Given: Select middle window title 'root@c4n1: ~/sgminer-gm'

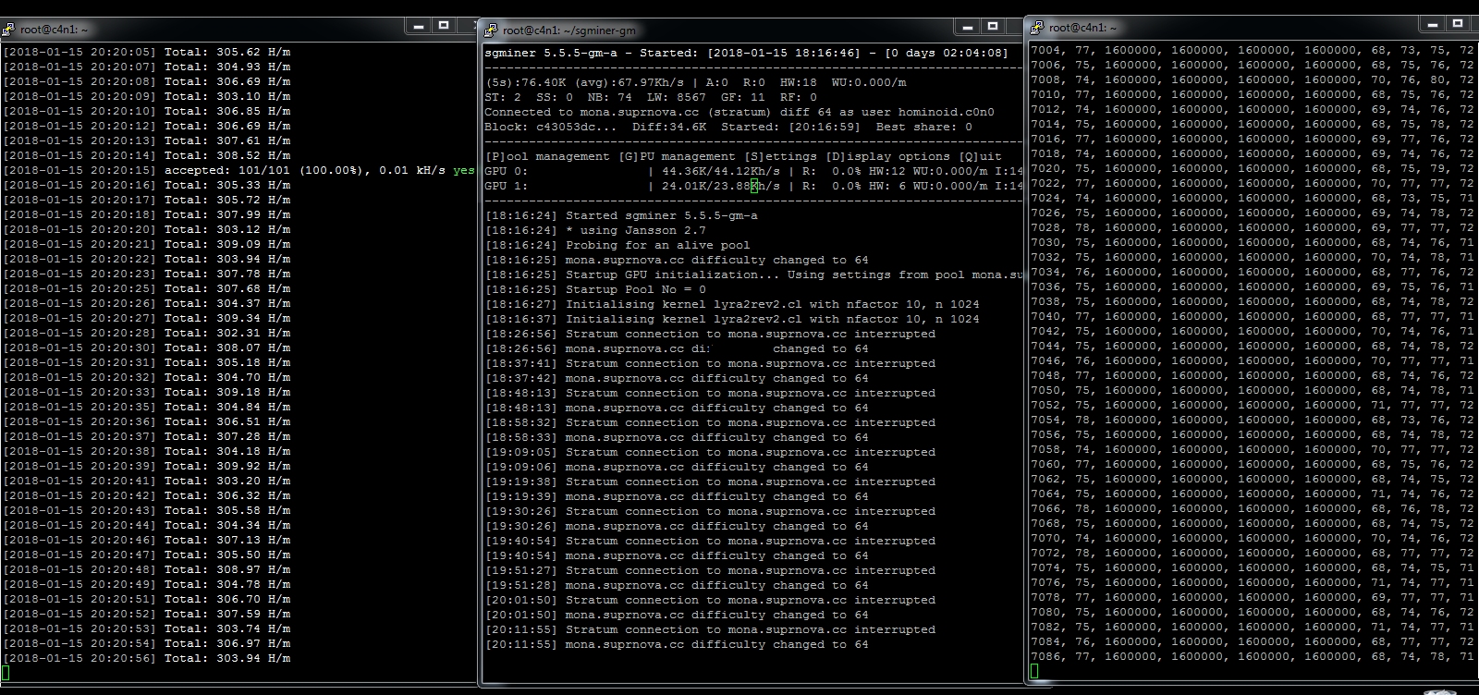Looking at the screenshot, I should (x=568, y=30).
